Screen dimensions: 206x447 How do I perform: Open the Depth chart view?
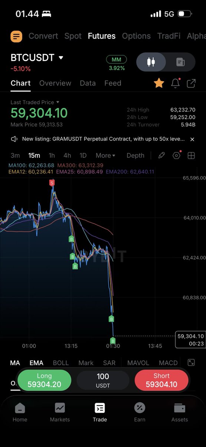point(135,155)
